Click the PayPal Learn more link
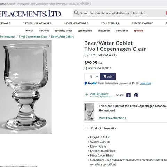Viewport: 167px width, 167px height. pyautogui.click(x=145, y=83)
